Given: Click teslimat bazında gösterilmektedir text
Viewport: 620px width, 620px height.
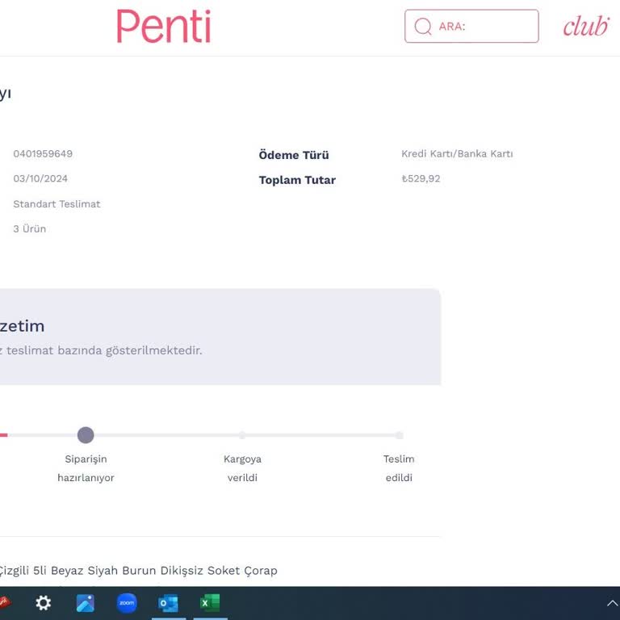Looking at the screenshot, I should (x=104, y=350).
